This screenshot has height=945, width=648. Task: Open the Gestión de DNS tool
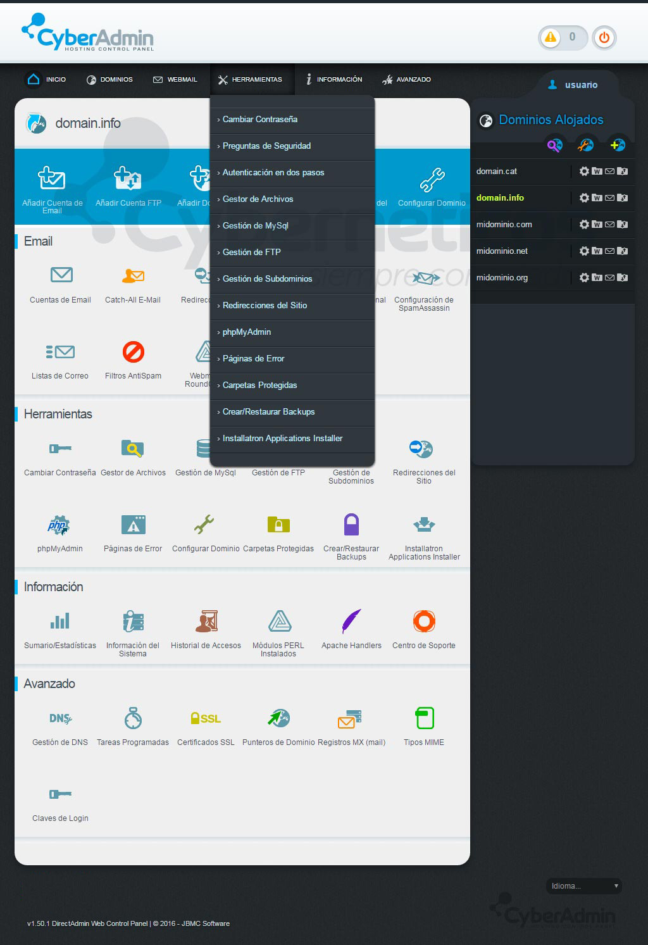tap(59, 720)
